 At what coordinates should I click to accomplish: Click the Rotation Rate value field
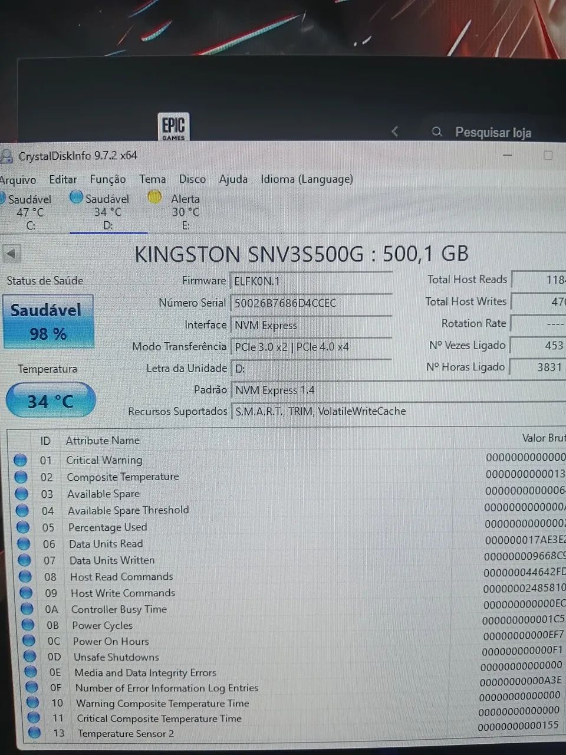click(x=538, y=323)
